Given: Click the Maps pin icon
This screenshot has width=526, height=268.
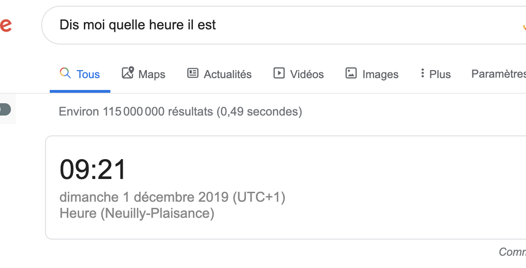Looking at the screenshot, I should (x=127, y=73).
